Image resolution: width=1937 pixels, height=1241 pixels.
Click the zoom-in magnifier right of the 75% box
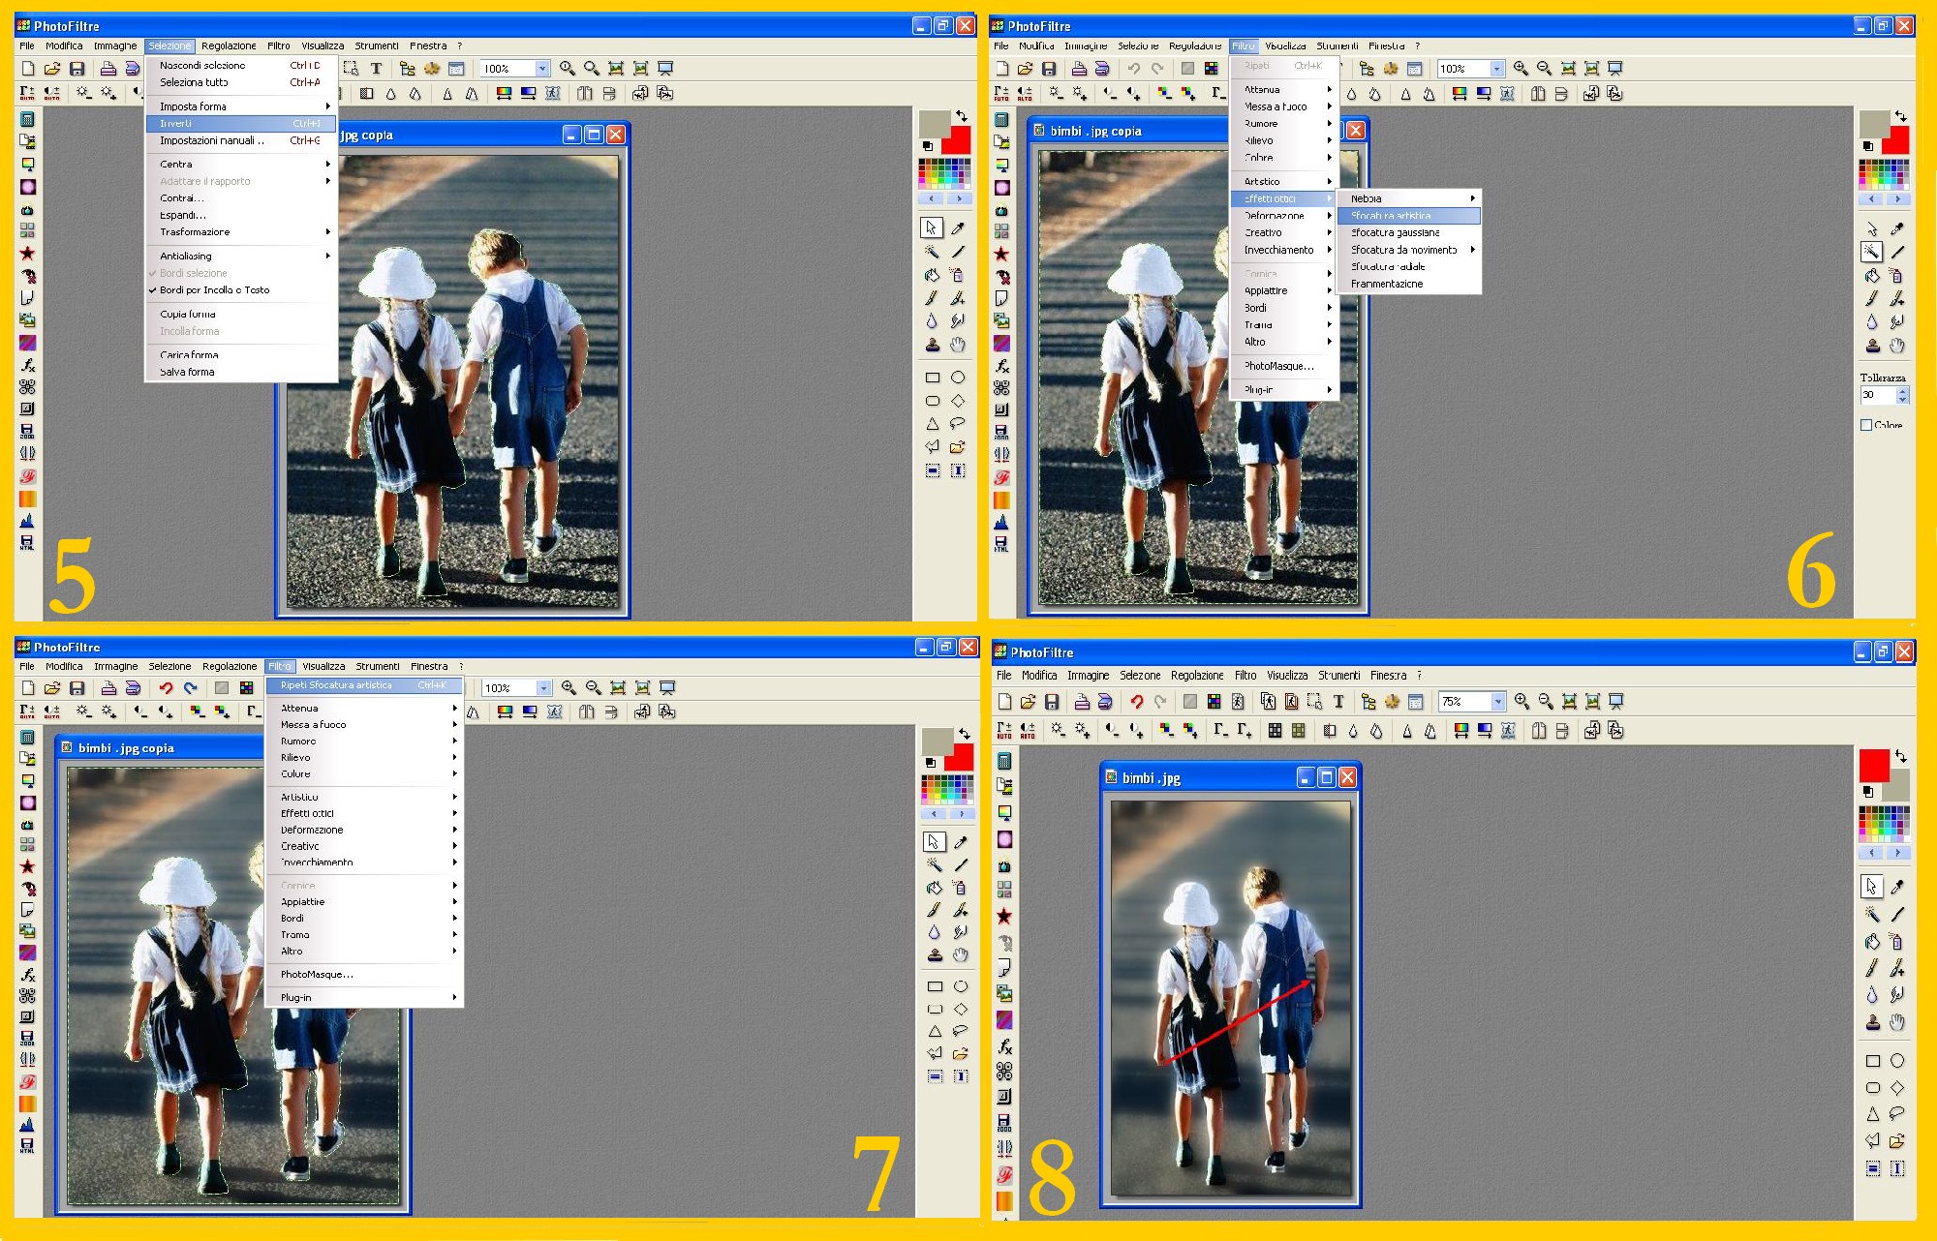(1522, 702)
